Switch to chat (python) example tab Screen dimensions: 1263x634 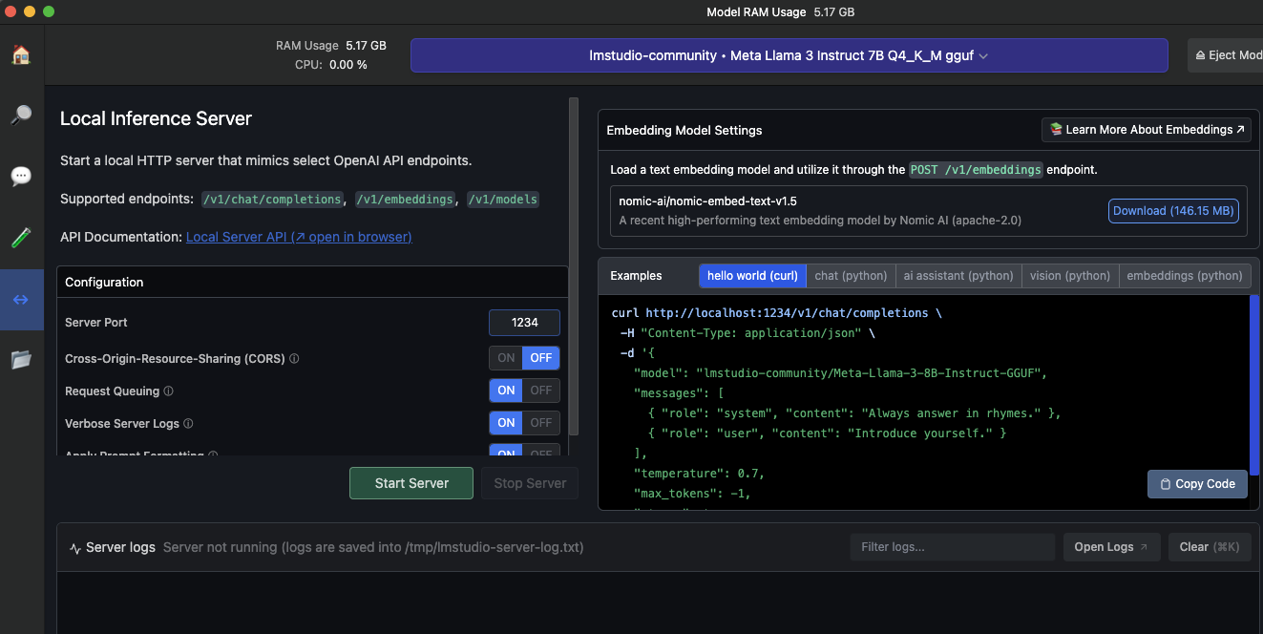point(851,276)
